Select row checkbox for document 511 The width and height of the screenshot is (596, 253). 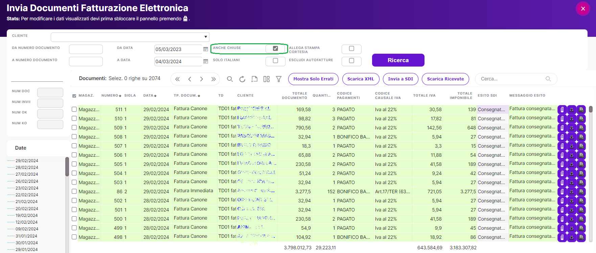click(74, 109)
